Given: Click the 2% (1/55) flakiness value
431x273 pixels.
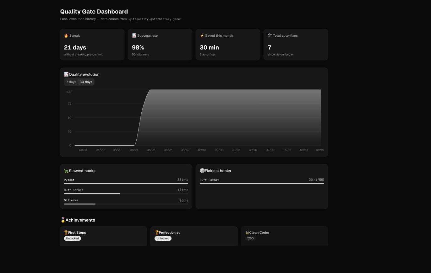Looking at the screenshot, I should (316, 180).
